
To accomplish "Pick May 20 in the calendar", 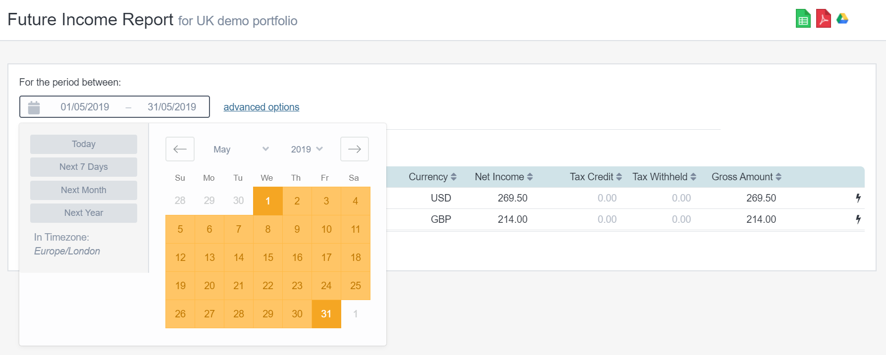I will pos(209,286).
